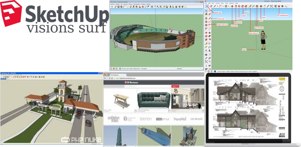Image resolution: width=301 pixels, height=147 pixels.
Task: Open the teknion brand link
Action: coord(146,119)
